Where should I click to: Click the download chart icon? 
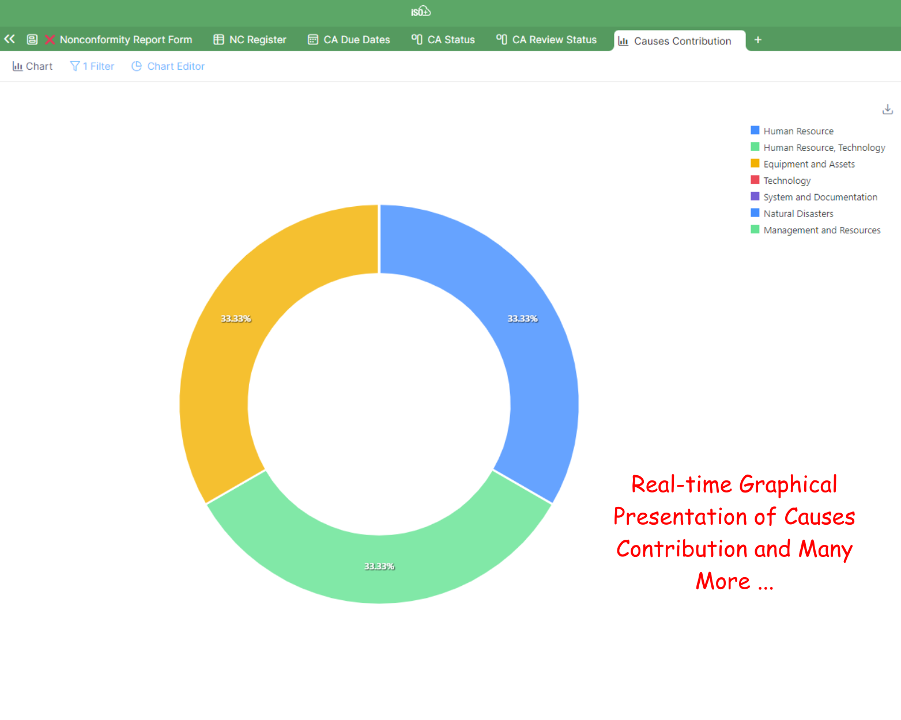click(x=887, y=109)
